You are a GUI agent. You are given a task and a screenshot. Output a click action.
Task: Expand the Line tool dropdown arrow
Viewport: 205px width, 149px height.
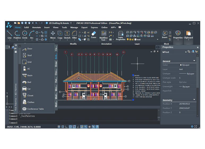coord(10,40)
